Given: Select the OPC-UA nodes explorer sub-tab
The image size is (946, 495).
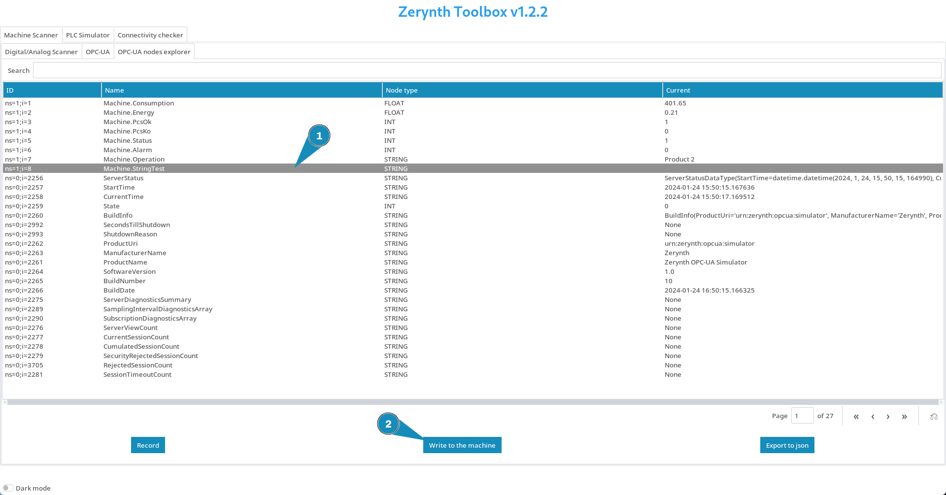Looking at the screenshot, I should click(x=154, y=52).
